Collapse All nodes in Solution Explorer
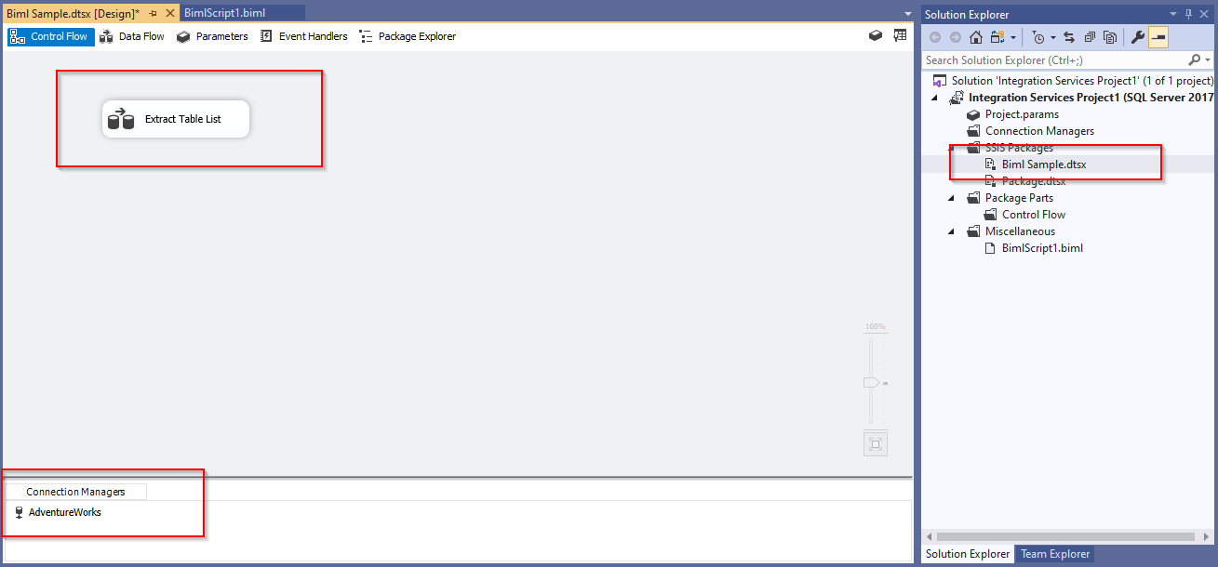 pyautogui.click(x=1090, y=37)
